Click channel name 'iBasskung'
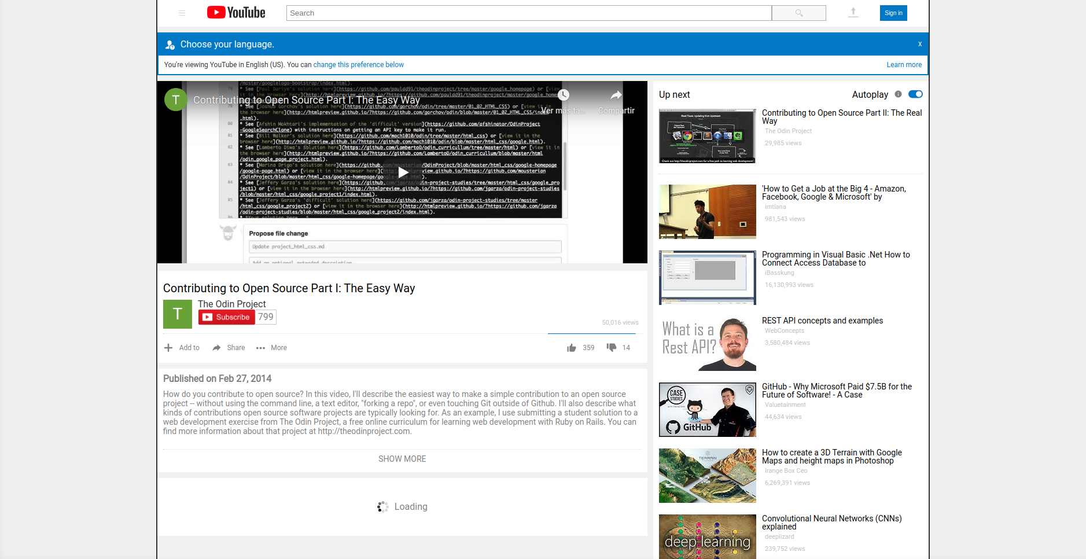This screenshot has width=1086, height=559. coord(779,273)
